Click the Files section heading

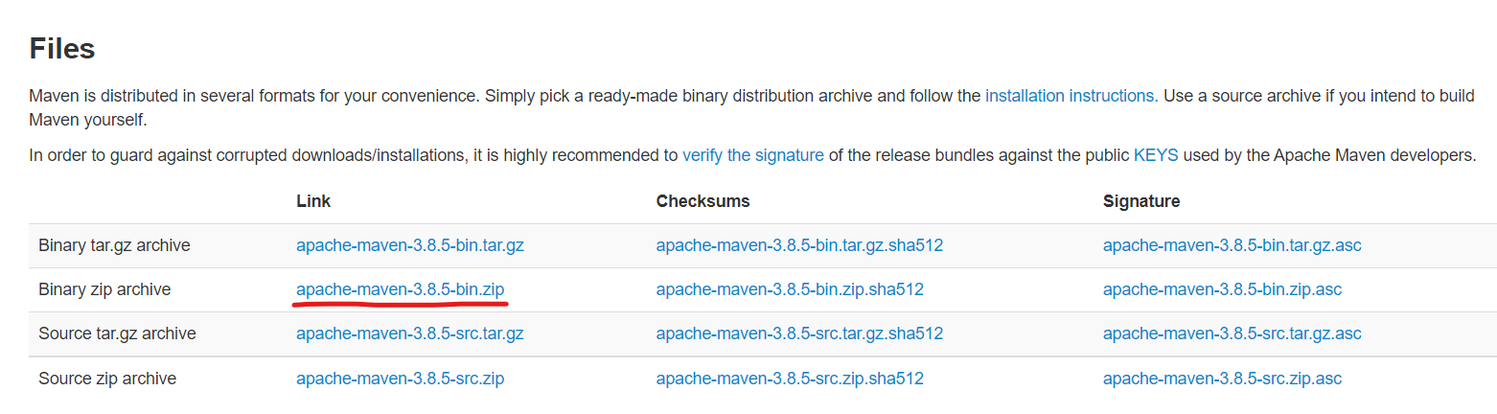coord(62,49)
